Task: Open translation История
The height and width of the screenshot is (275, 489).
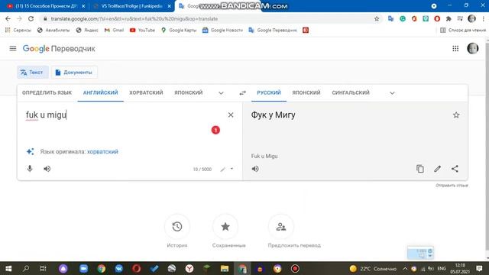Action: [x=177, y=227]
